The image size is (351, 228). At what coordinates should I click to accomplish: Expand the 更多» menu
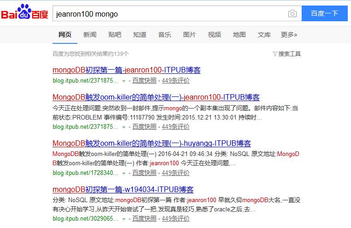click(x=289, y=35)
